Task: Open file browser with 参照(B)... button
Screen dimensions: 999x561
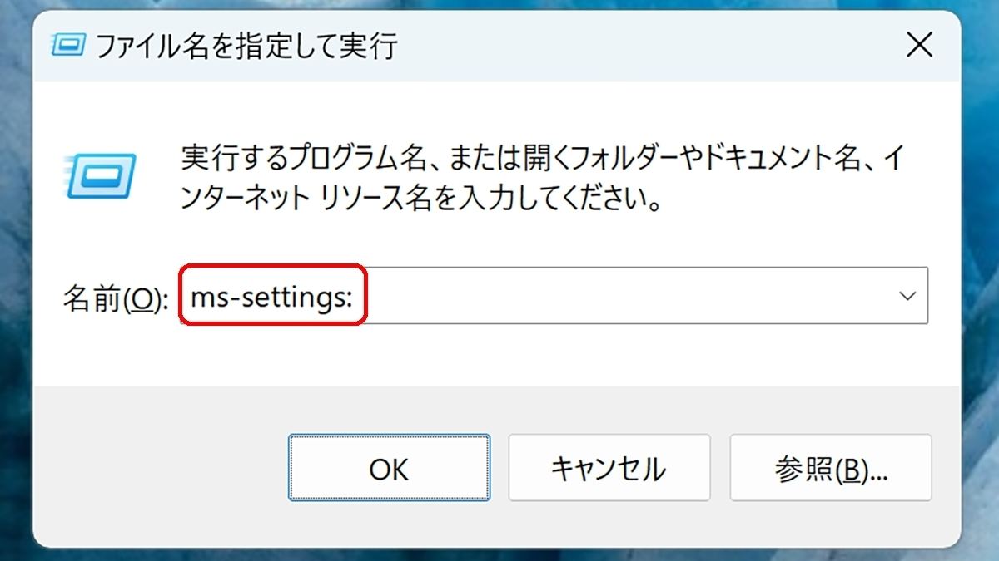Action: tap(831, 469)
